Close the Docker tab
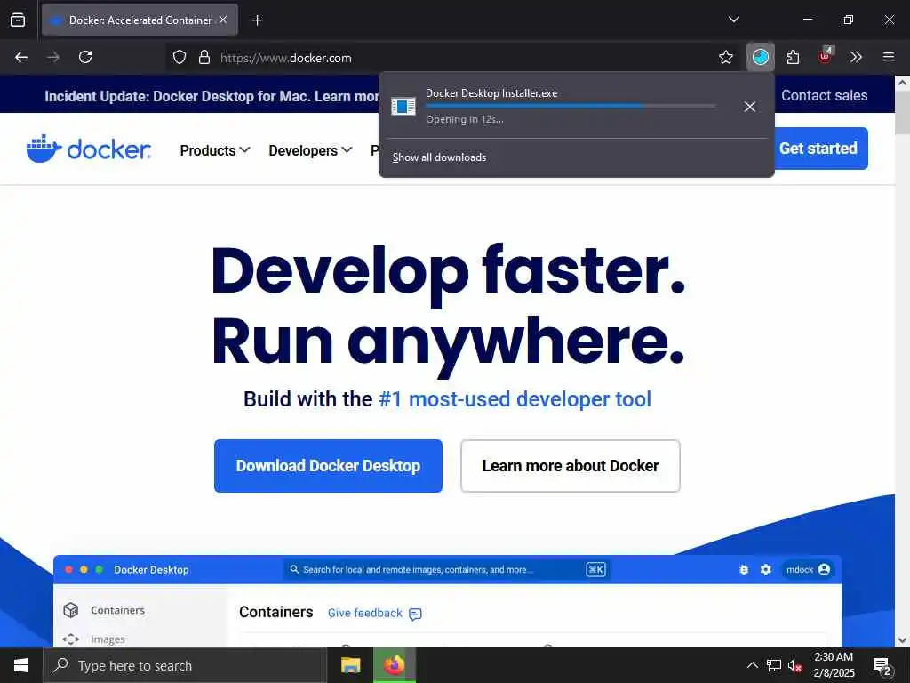This screenshot has width=910, height=683. coord(223,20)
